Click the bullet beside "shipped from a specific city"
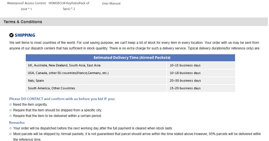Screen dimensions: 269x141 10,110
